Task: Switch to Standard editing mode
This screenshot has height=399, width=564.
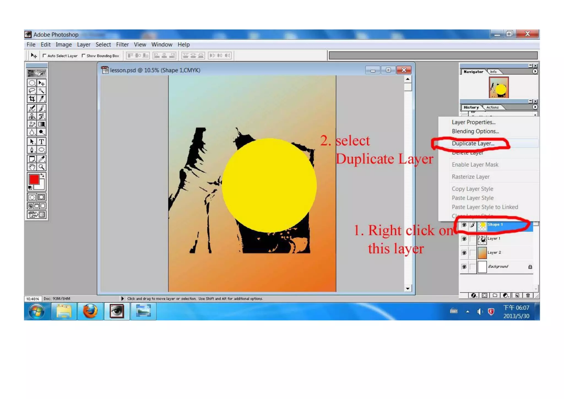Action: tap(32, 197)
